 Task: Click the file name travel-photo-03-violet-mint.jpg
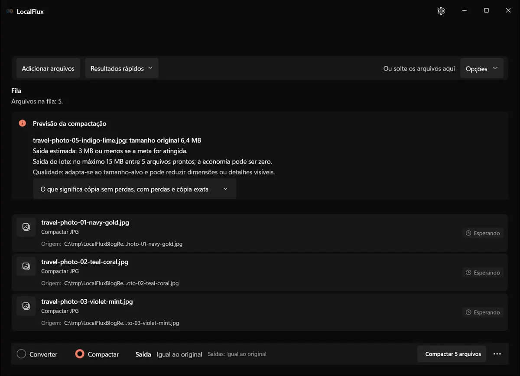pyautogui.click(x=87, y=302)
